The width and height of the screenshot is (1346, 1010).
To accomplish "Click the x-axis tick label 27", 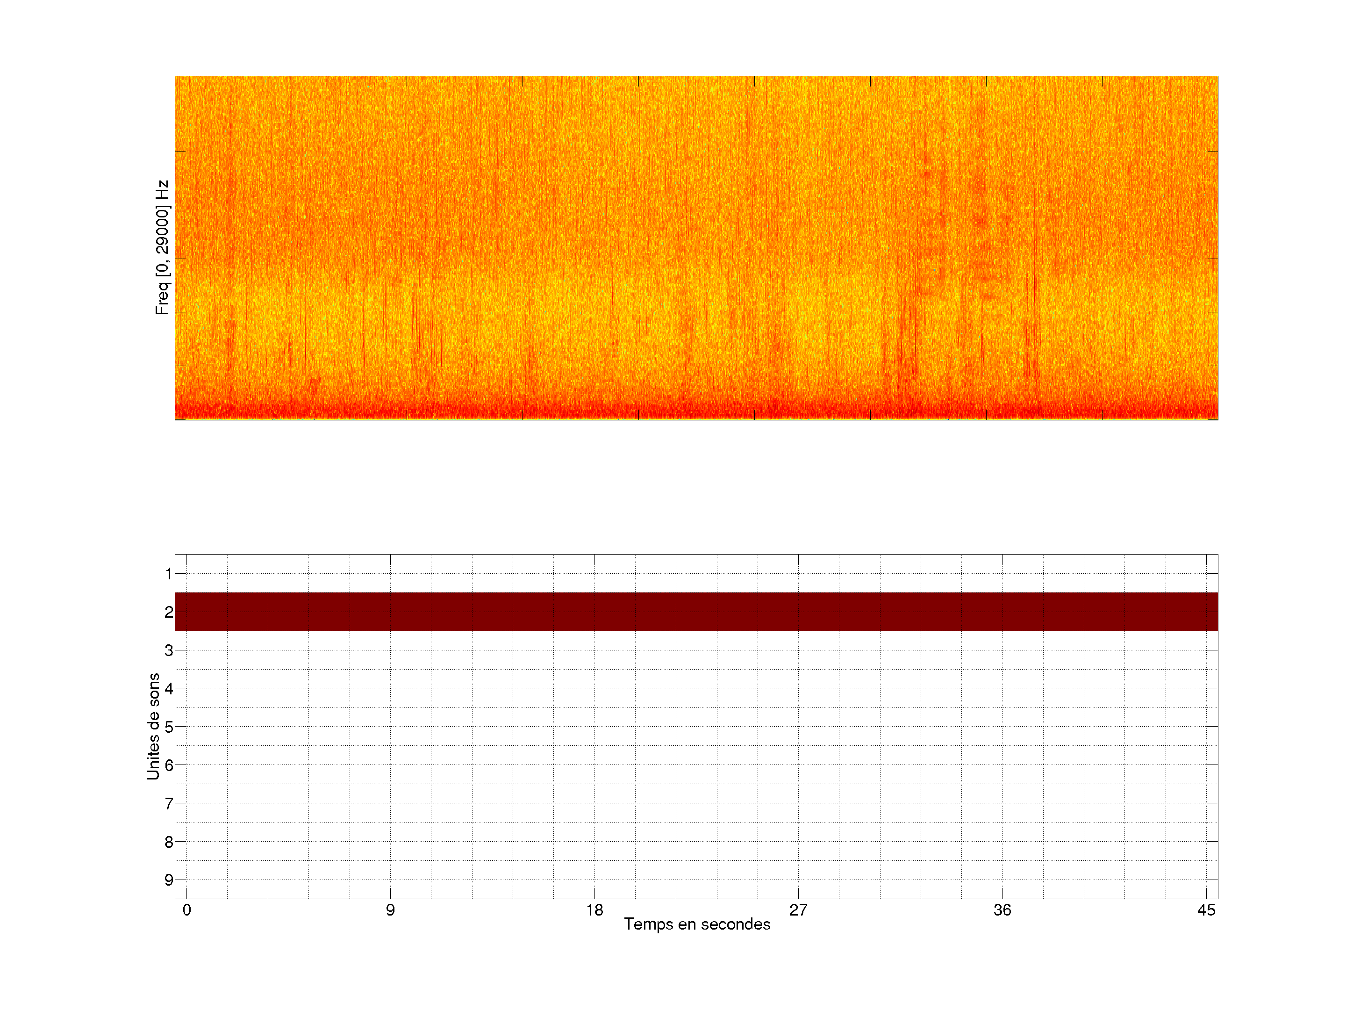I will click(x=798, y=910).
